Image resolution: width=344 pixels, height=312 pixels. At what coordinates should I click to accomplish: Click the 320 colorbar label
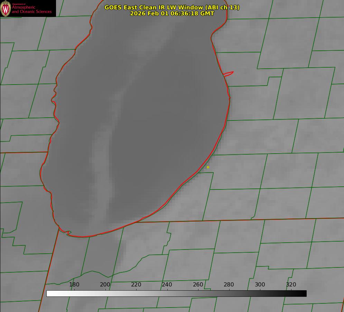[291, 284]
